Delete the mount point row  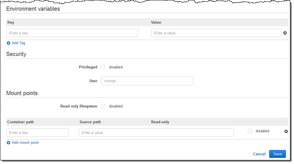coord(286,131)
